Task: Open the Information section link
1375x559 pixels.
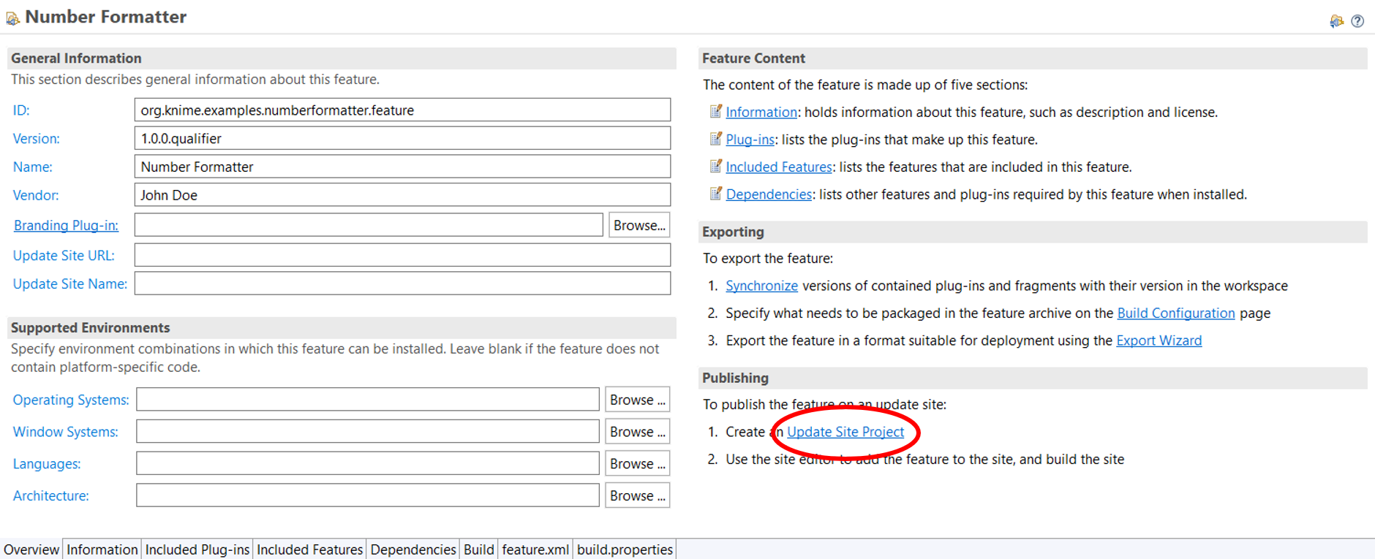Action: click(761, 112)
